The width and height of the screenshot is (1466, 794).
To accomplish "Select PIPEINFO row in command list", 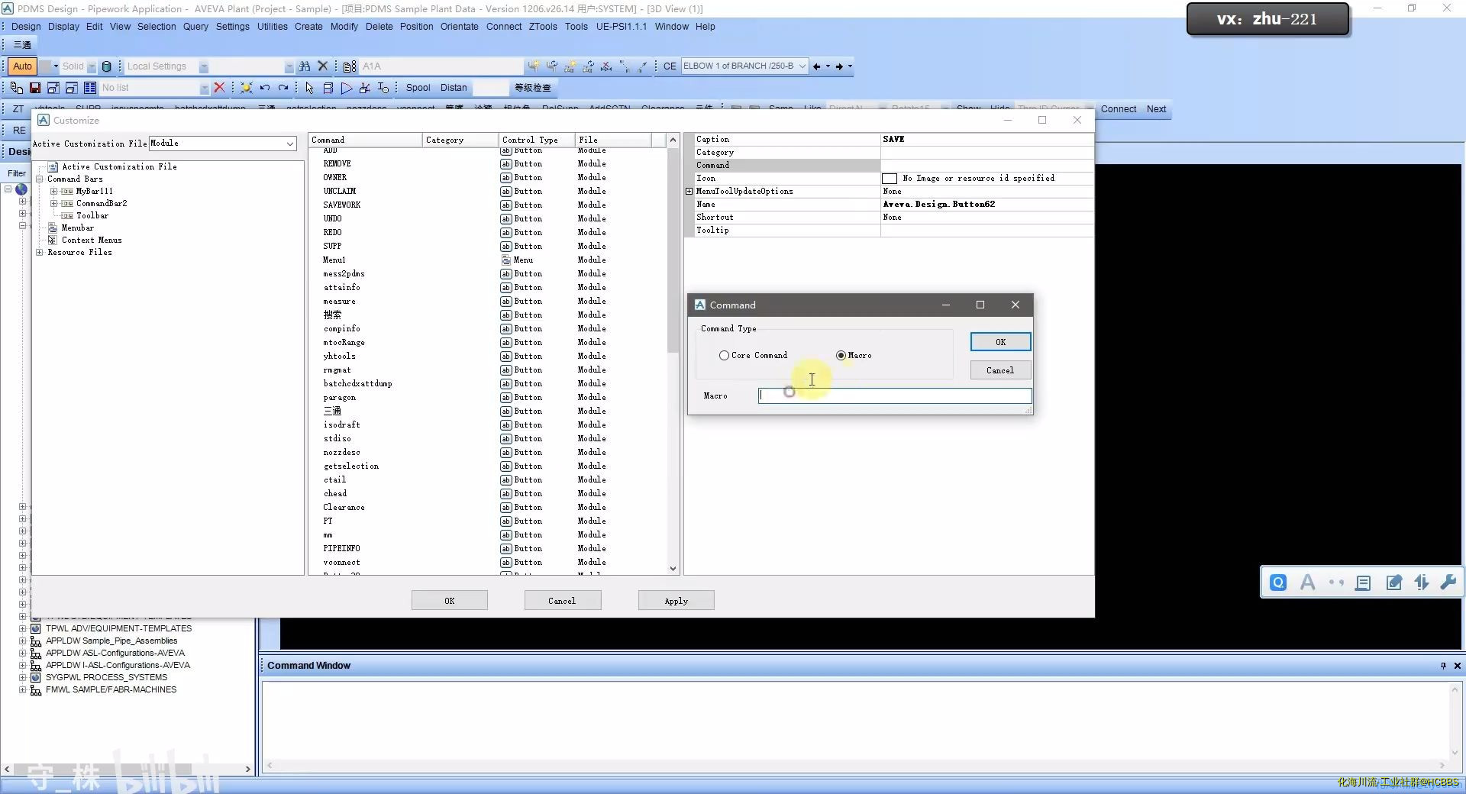I will coord(341,549).
